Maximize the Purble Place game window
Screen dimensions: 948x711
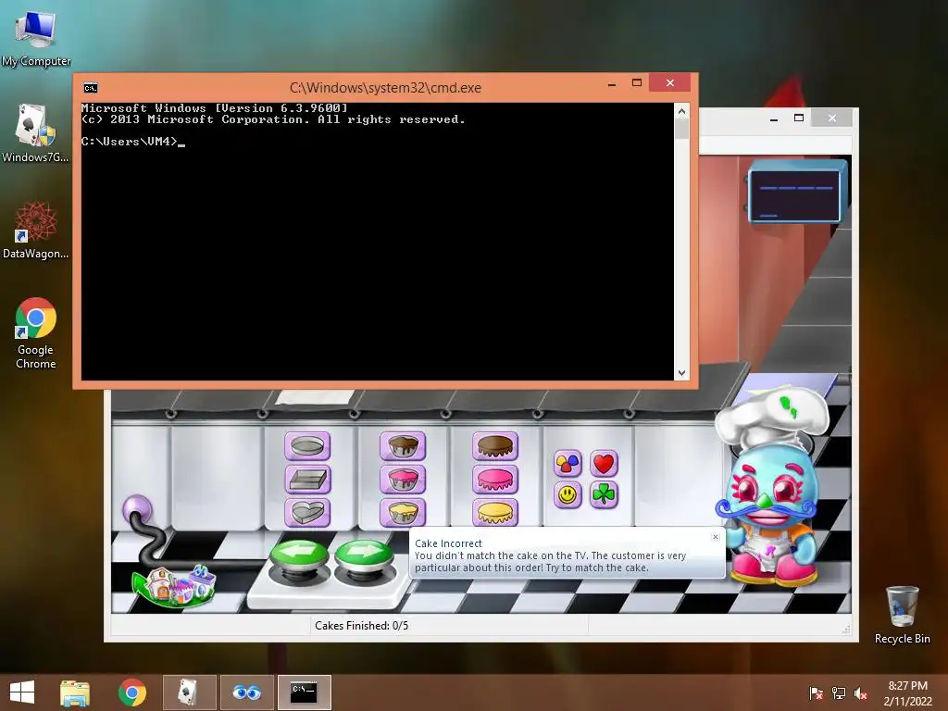click(x=799, y=118)
